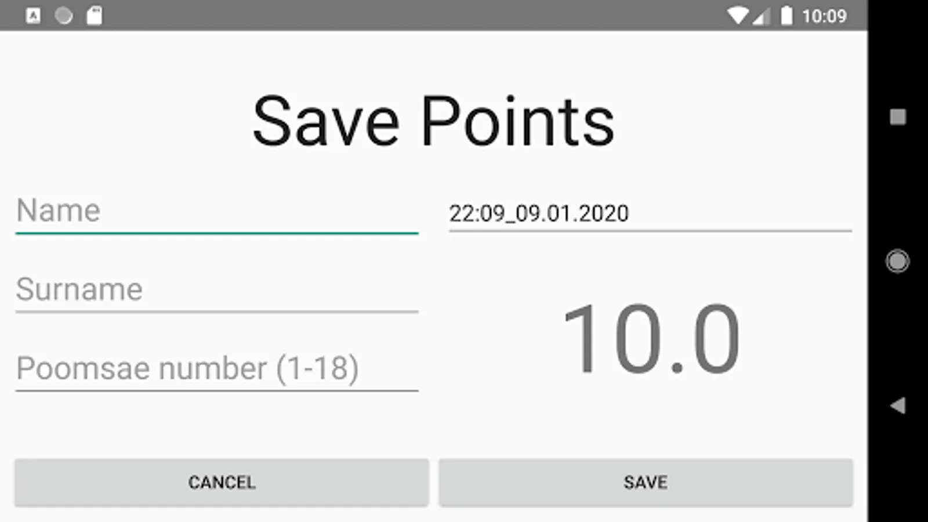Tap the Wi-Fi signal status icon
The height and width of the screenshot is (522, 928).
738,16
